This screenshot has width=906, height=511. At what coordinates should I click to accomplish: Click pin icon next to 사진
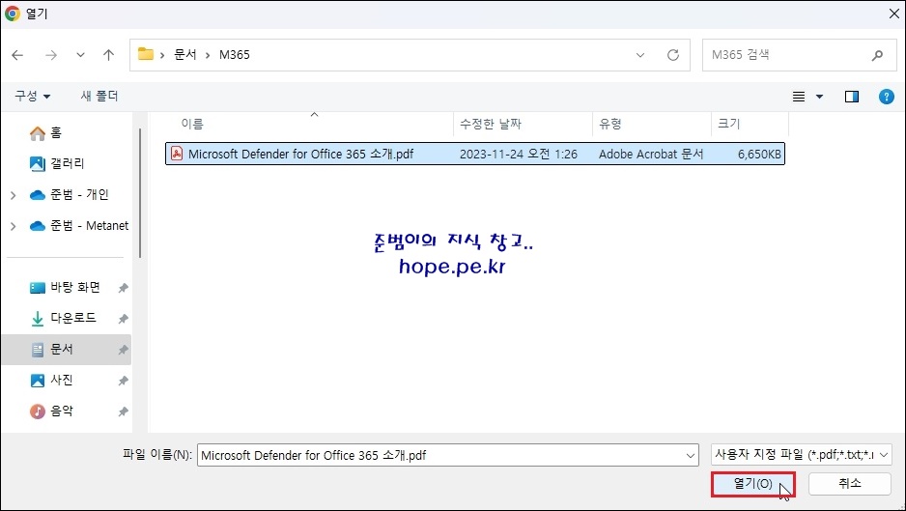point(123,381)
